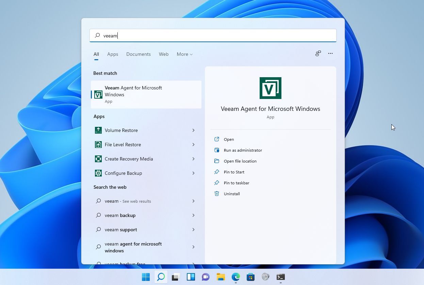This screenshot has height=285, width=424.
Task: Open the Create Recovery Media tool
Action: click(x=129, y=159)
